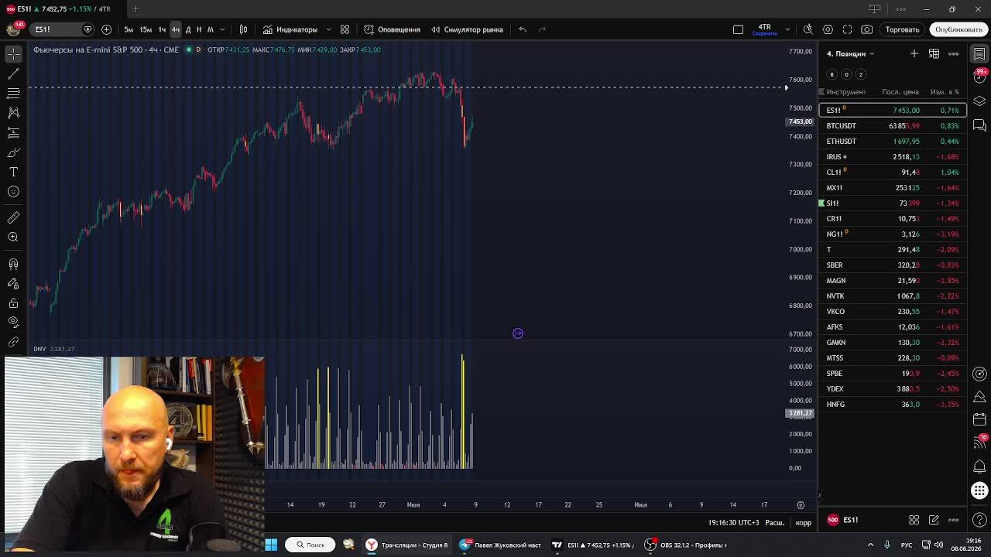Select the 4ч timeframe
Screen dimensions: 991x557
pos(176,29)
